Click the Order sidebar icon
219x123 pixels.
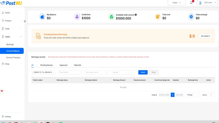3,29
